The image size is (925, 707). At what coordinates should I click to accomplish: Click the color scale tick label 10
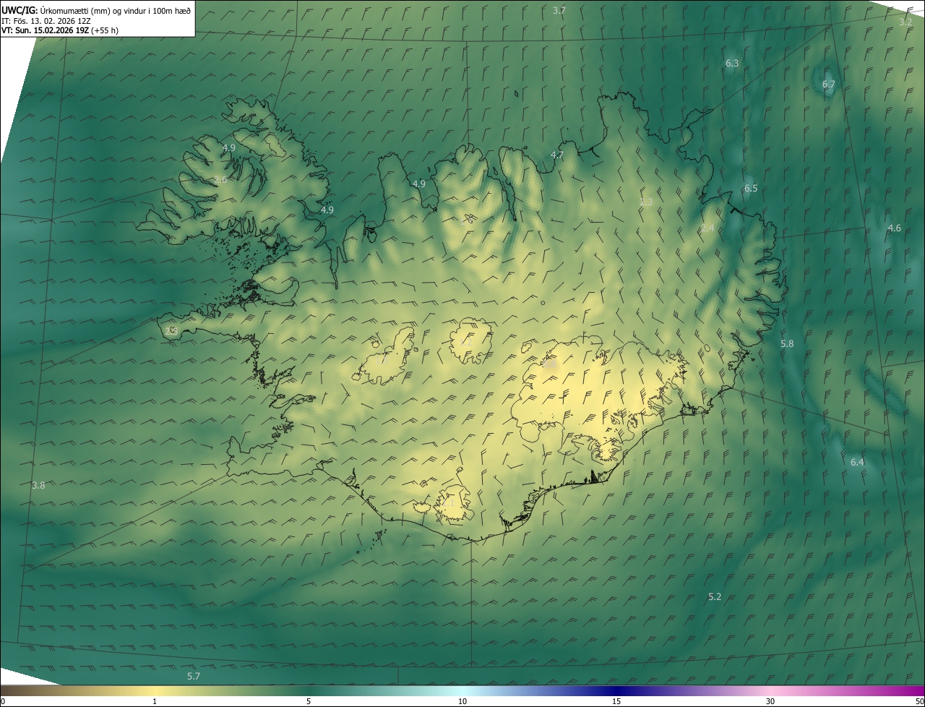coord(462,701)
